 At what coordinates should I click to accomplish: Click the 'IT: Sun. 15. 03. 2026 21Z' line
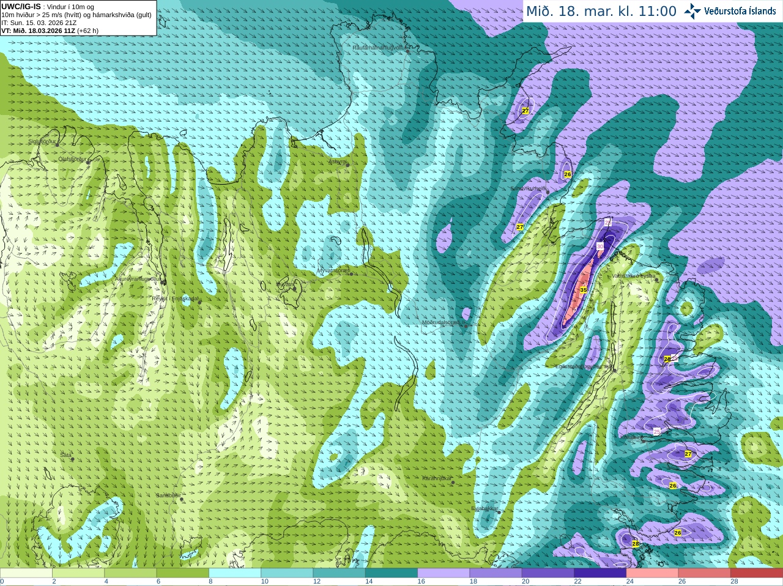tap(39, 23)
